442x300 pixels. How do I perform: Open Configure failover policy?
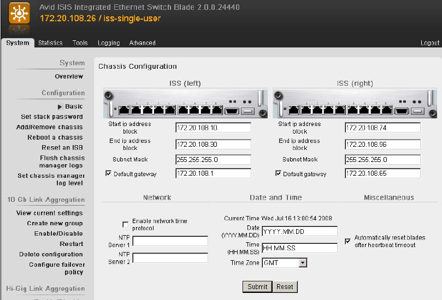click(x=57, y=268)
